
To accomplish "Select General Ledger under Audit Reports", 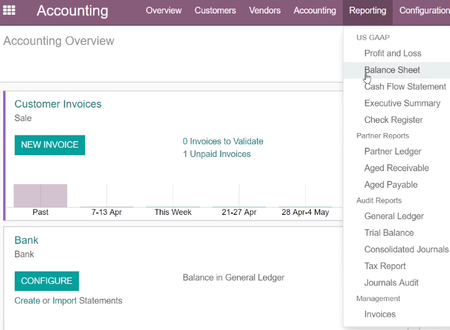I will tap(394, 216).
